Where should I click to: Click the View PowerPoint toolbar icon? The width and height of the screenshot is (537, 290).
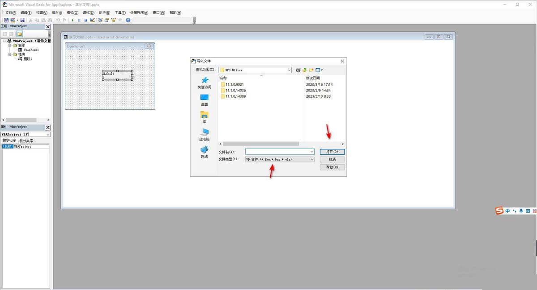point(6,20)
